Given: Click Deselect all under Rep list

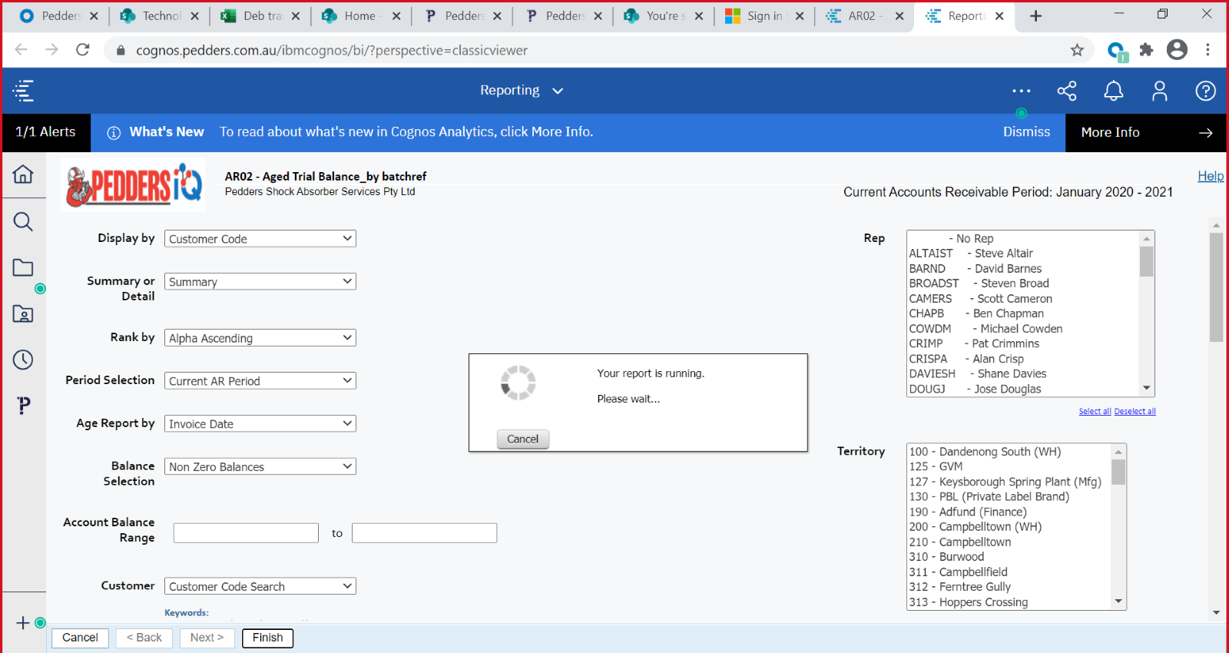Looking at the screenshot, I should pyautogui.click(x=1135, y=412).
